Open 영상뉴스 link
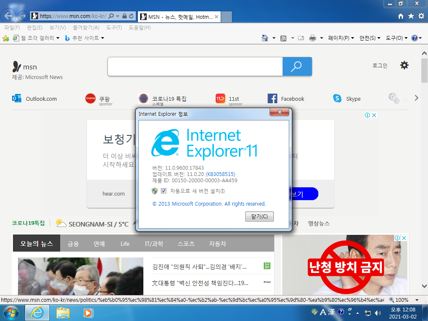The height and width of the screenshot is (321, 428). click(x=319, y=224)
